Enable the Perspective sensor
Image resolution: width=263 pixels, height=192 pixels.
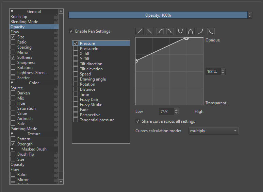76,115
